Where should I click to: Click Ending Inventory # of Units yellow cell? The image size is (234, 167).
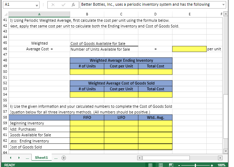coord(87,72)
